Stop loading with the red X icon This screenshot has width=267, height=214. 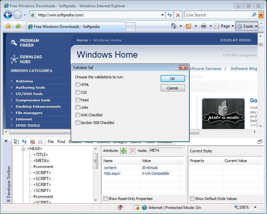(x=178, y=15)
